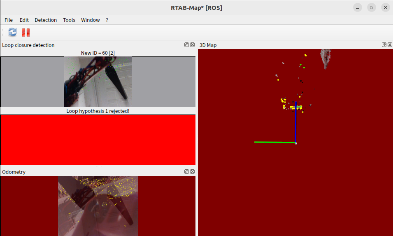Close the Odometry panel
Screen dimensions: 393x236
click(192, 172)
